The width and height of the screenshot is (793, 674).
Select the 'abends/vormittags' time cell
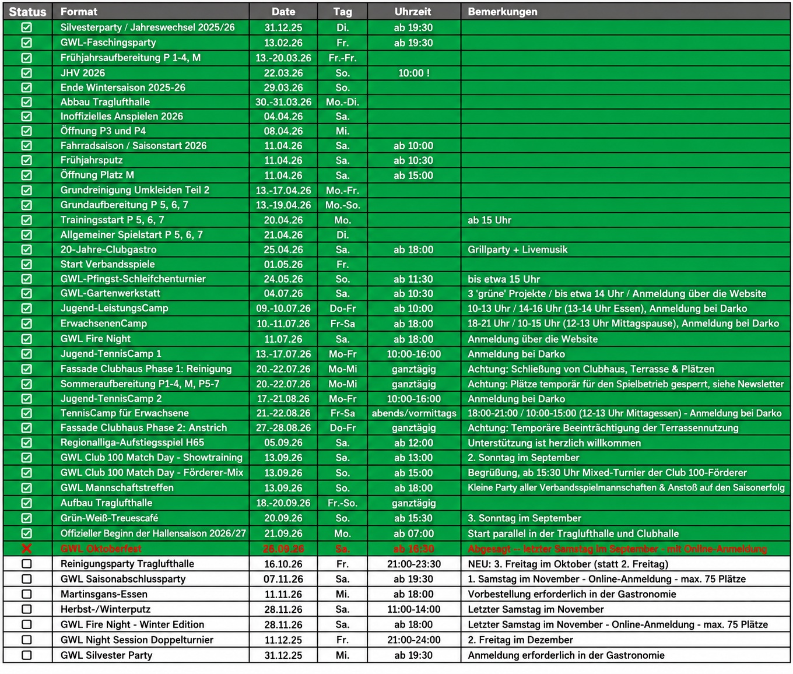click(414, 413)
